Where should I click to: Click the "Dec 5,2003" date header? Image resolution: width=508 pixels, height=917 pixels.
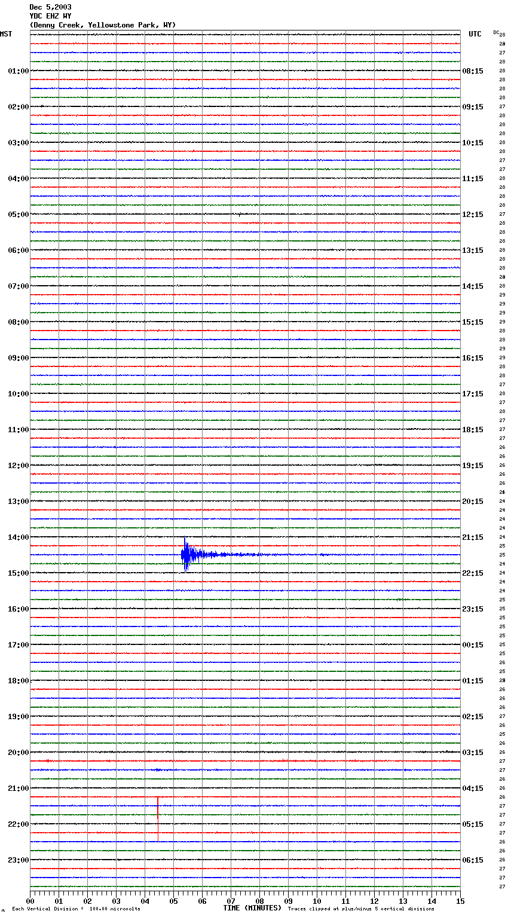point(50,7)
